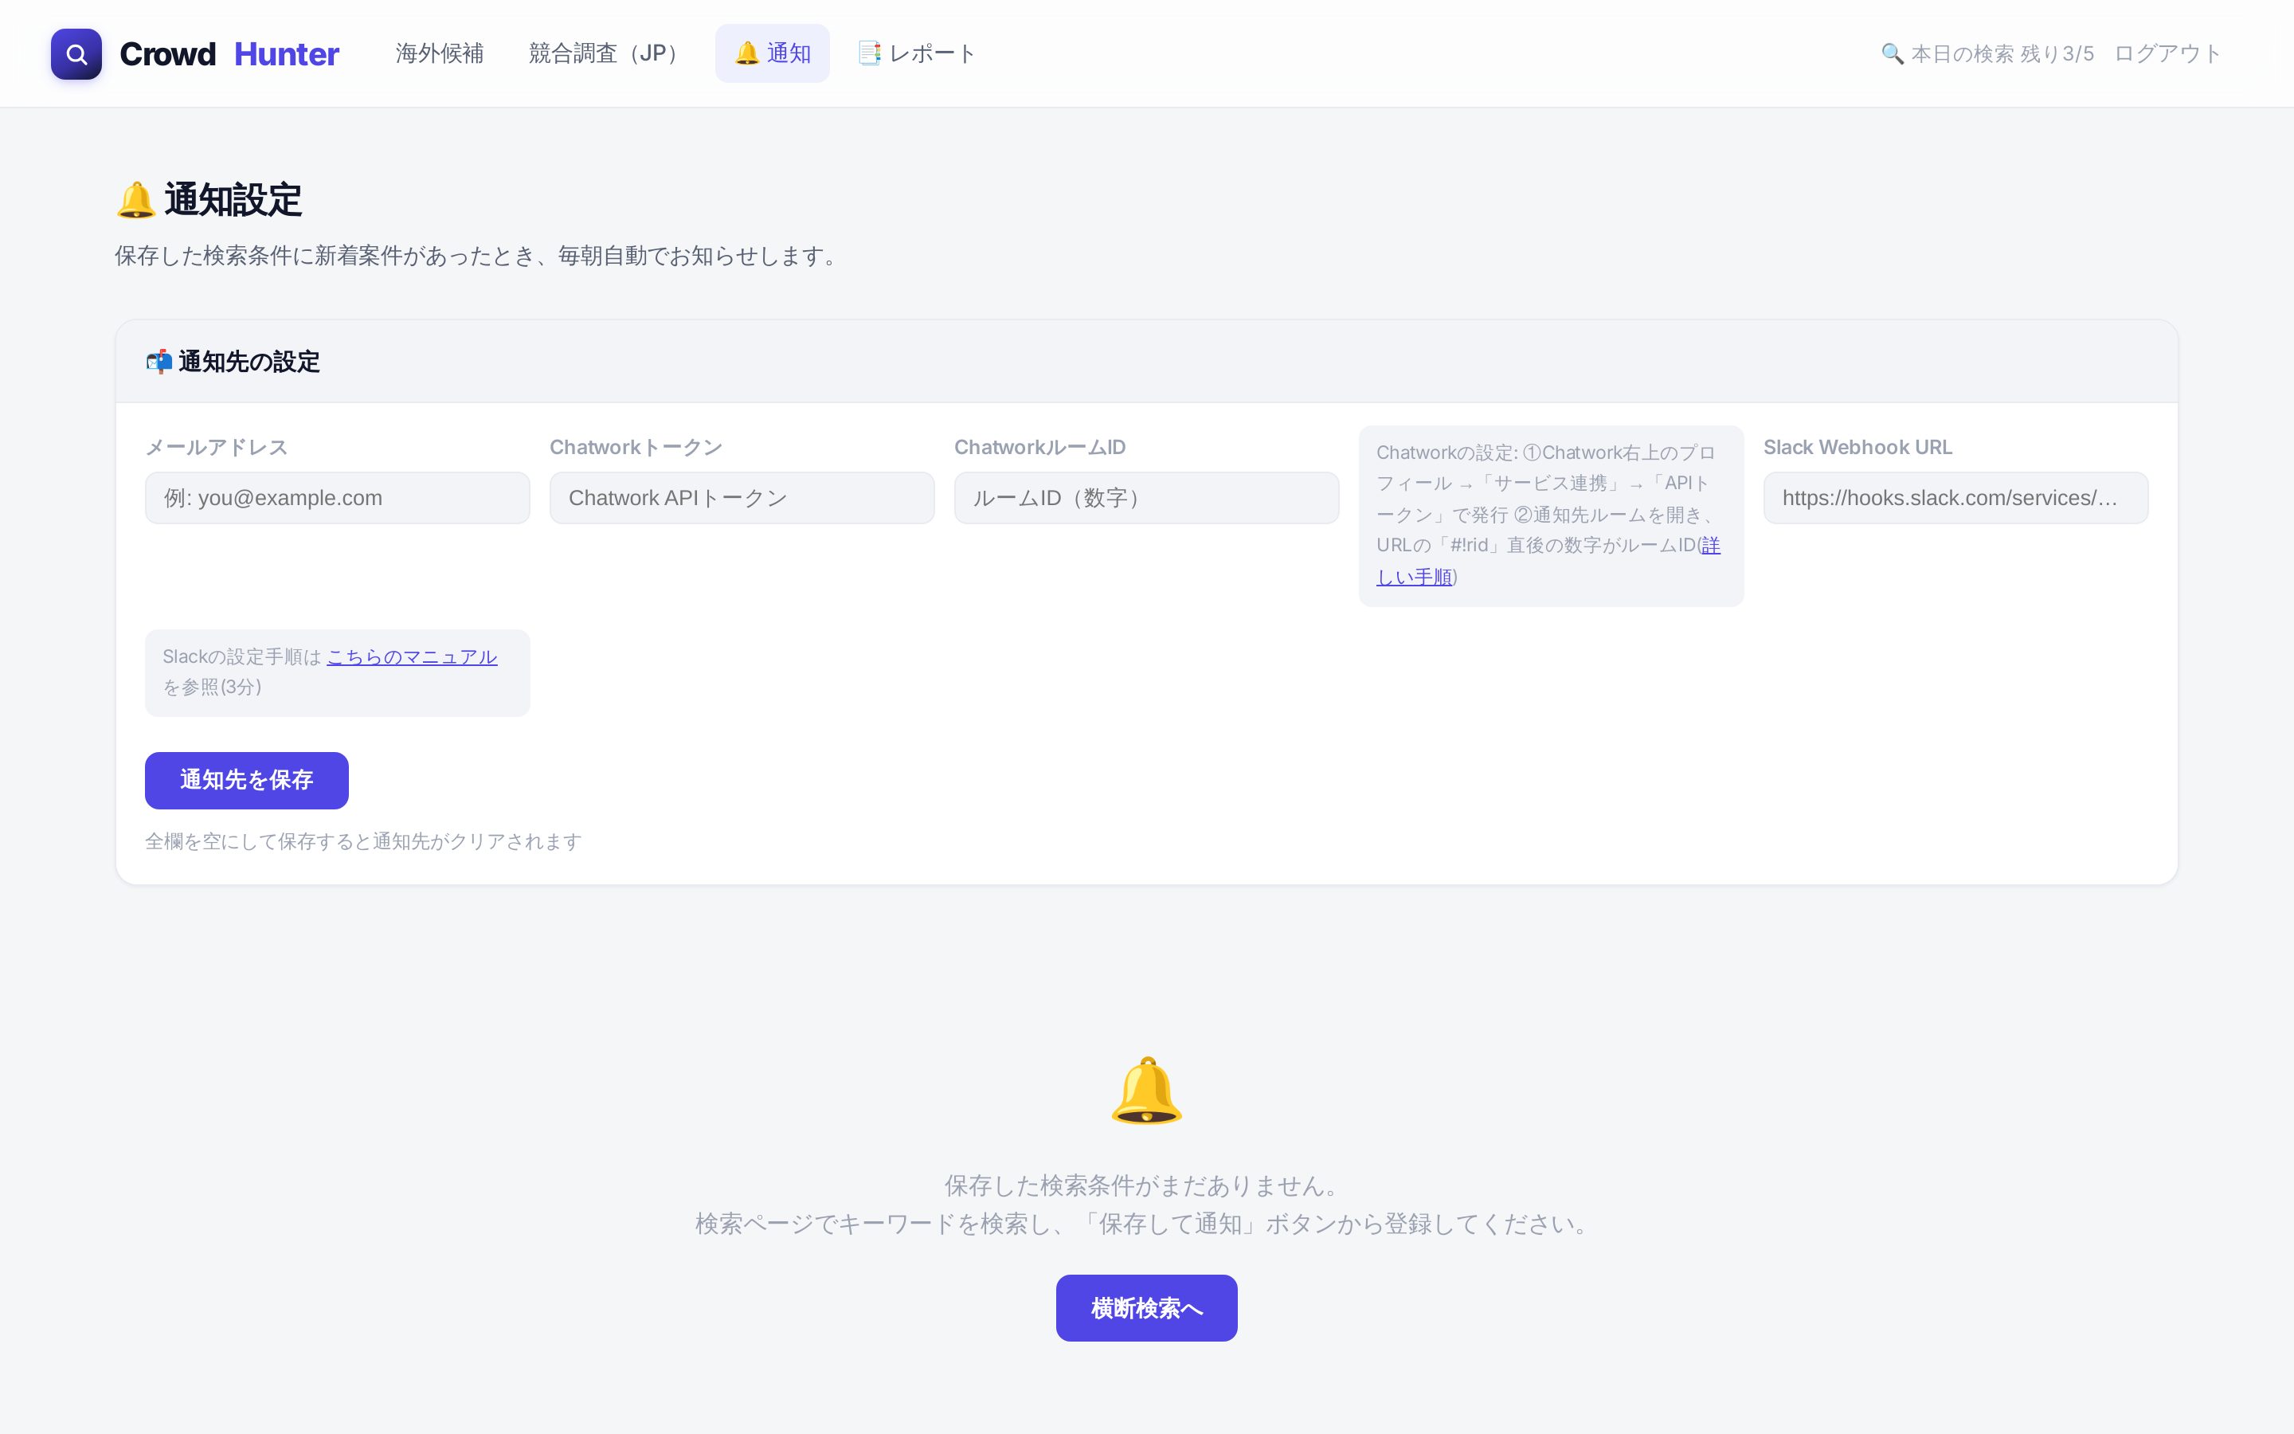The width and height of the screenshot is (2294, 1434).
Task: Focus the Chatwork APIトークン input field
Action: click(742, 498)
